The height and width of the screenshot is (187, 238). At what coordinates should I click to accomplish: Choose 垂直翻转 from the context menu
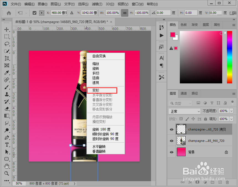pos(99,151)
